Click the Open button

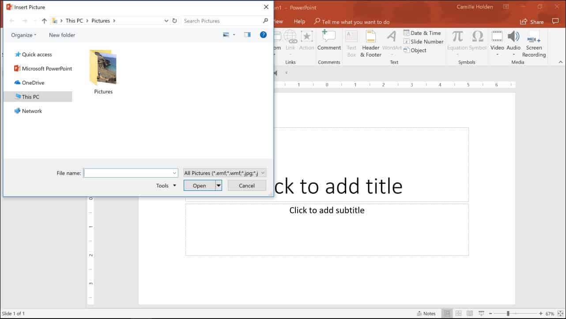(x=200, y=186)
